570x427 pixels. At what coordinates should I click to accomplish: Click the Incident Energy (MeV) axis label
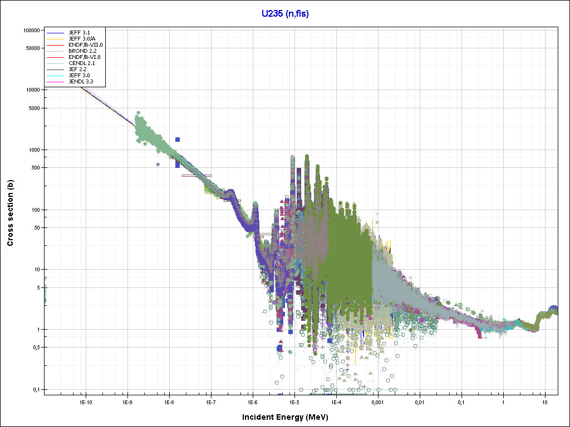(x=284, y=417)
